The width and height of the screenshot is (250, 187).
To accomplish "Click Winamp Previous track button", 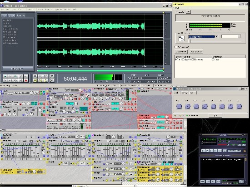I will tap(203, 151).
